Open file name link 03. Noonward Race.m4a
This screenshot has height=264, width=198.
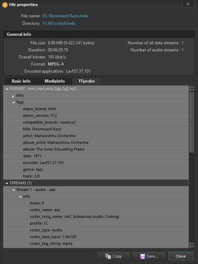(x=65, y=16)
